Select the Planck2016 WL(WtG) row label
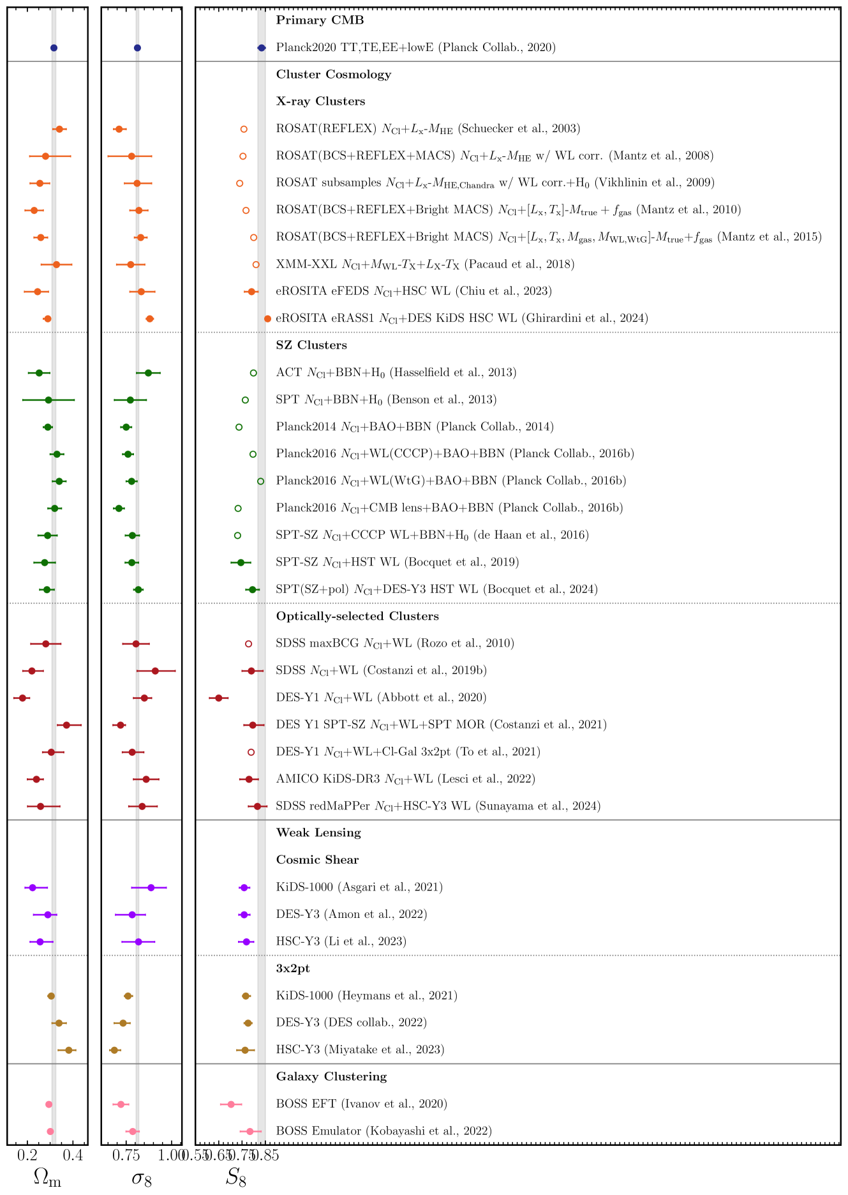The image size is (848, 1195). (451, 481)
